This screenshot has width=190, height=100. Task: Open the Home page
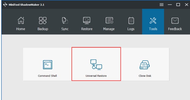click(x=21, y=24)
